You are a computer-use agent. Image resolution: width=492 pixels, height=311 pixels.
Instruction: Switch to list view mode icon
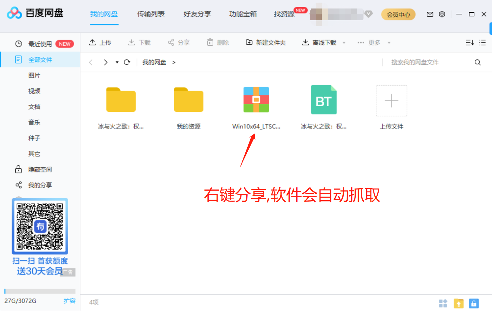[482, 42]
